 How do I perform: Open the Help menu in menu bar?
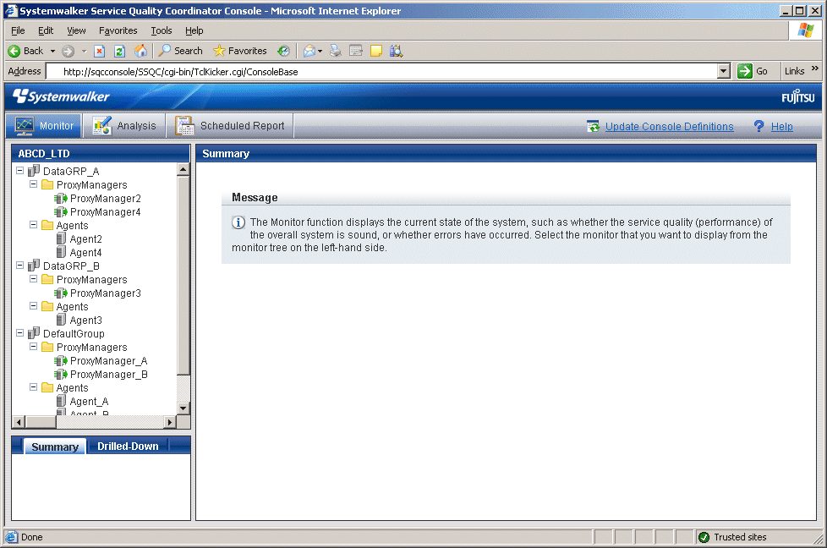[194, 30]
